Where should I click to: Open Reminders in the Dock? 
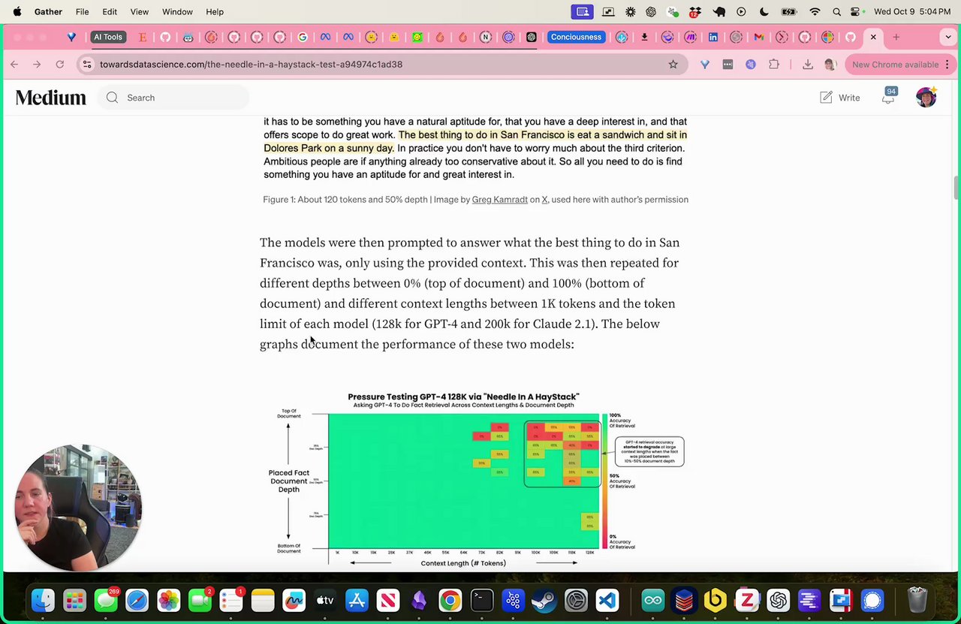tap(231, 601)
